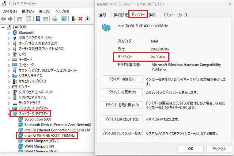Expand オーディオ処理オブジェクト (APO) category

[x=9, y=49]
